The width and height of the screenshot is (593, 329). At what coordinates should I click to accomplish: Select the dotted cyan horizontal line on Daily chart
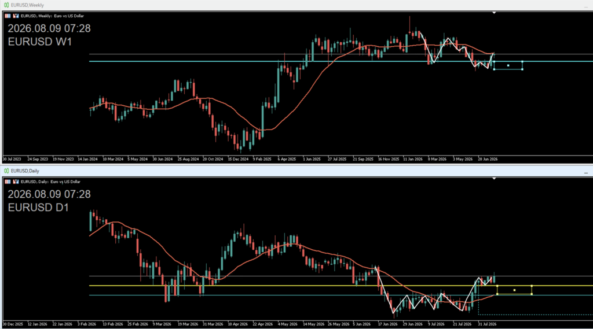[537, 315]
